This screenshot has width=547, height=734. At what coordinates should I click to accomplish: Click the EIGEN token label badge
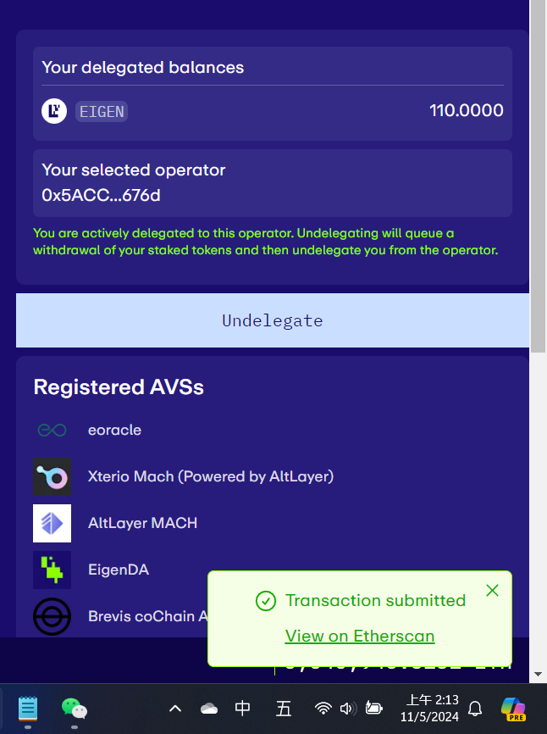click(102, 111)
